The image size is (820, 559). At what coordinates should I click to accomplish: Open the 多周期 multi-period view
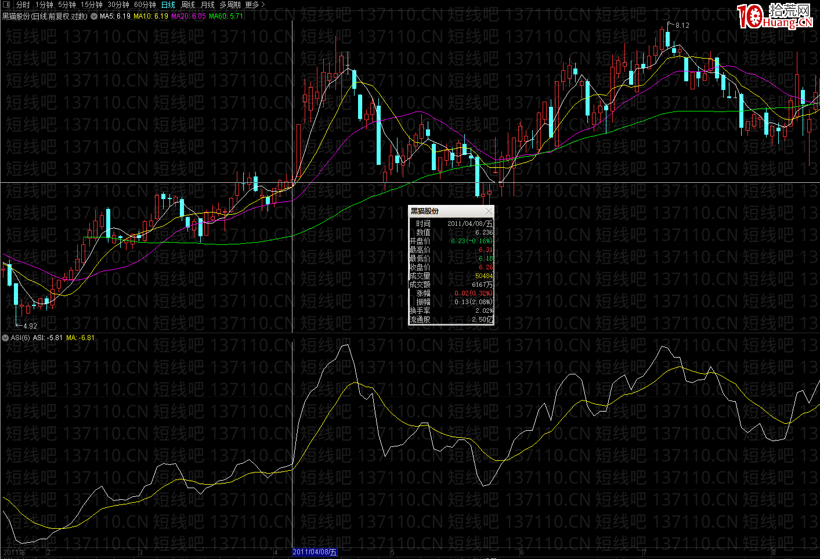point(230,5)
